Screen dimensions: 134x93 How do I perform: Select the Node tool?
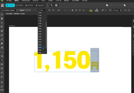2,23
